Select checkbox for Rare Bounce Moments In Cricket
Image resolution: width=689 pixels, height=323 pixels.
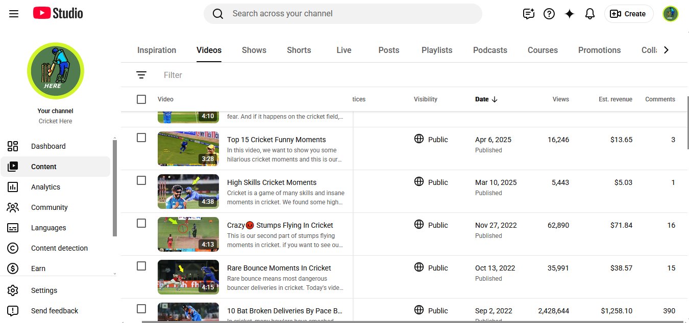(x=141, y=266)
